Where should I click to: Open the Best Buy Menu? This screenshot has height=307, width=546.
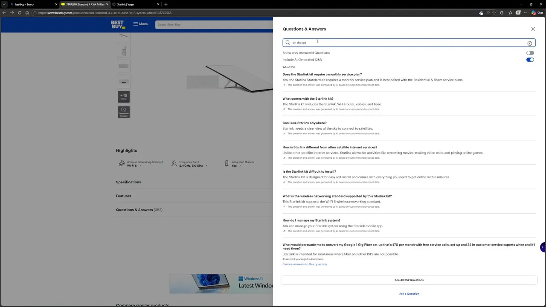141,24
